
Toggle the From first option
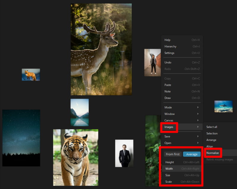pos(173,154)
